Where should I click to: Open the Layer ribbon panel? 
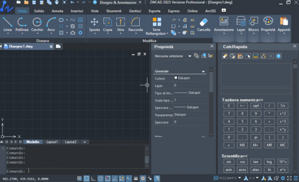click(x=241, y=25)
